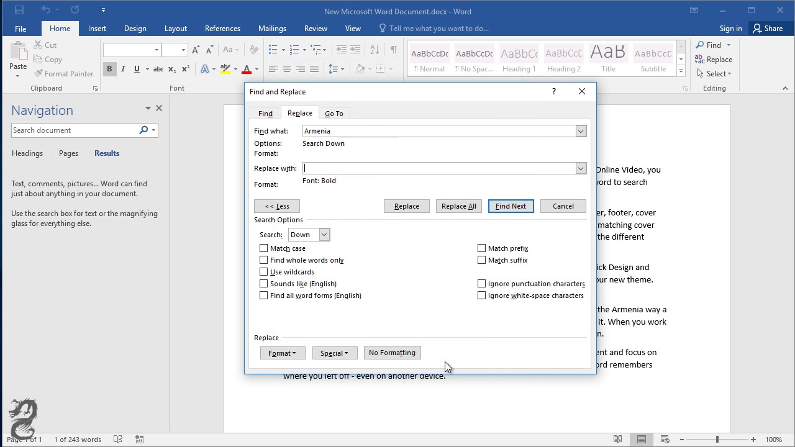Open the Special dropdown button
This screenshot has height=447, width=795.
pyautogui.click(x=334, y=353)
